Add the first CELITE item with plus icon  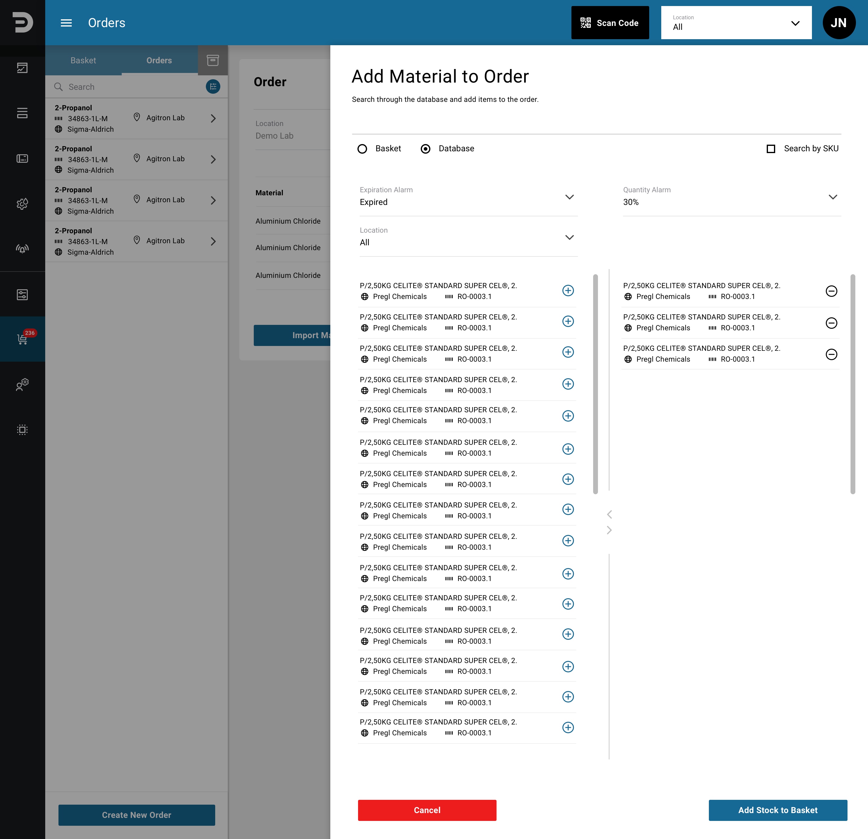click(x=568, y=291)
